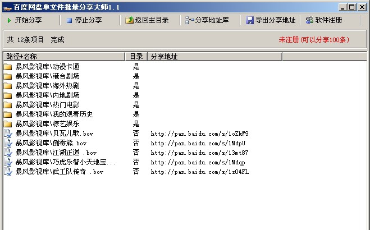This screenshot has height=230, width=370.
Task: Click folder icon of 综艺娱乐 row
Action: point(8,124)
